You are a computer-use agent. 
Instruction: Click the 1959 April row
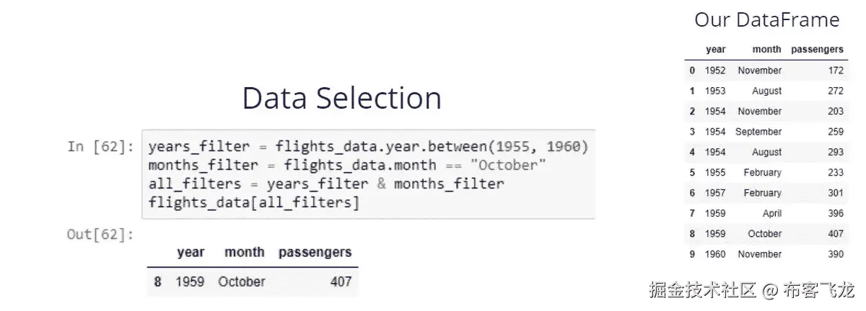tap(765, 214)
